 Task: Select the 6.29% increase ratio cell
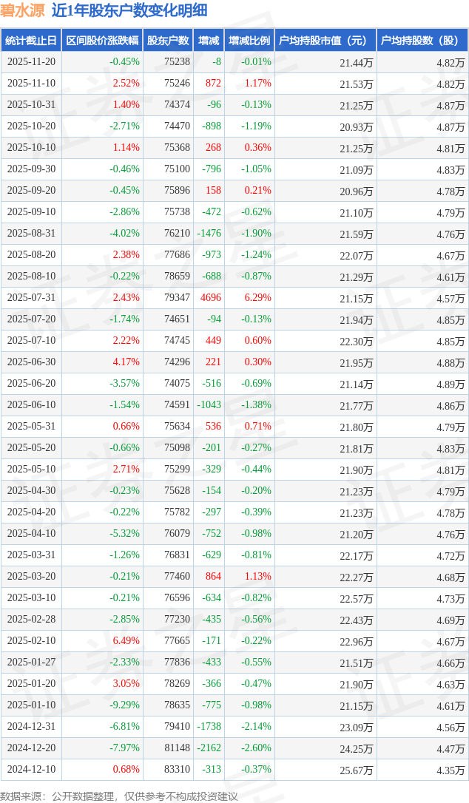(x=257, y=298)
